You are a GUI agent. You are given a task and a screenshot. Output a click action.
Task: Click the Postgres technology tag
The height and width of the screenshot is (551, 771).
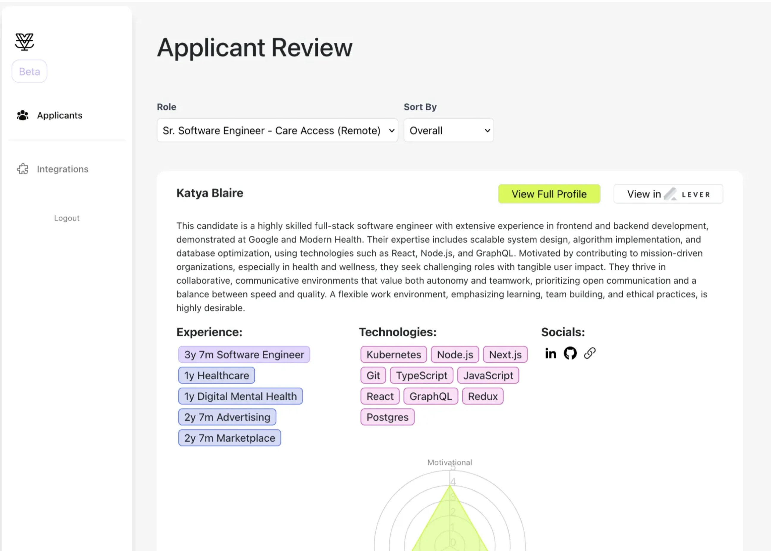tap(387, 417)
